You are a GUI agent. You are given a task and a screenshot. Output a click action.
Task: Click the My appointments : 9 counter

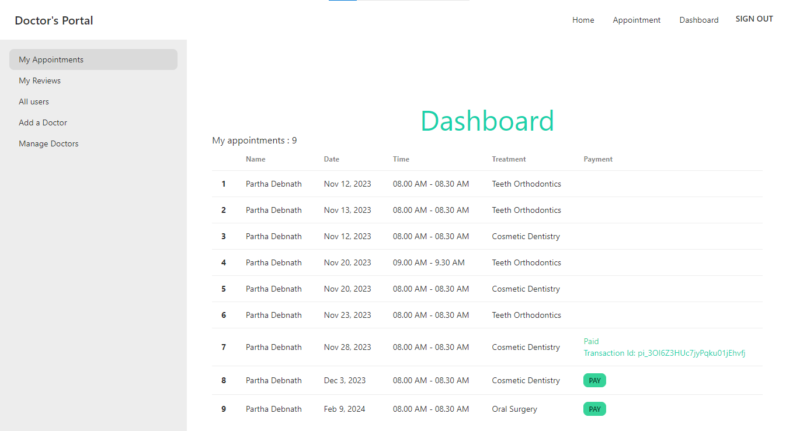point(255,140)
